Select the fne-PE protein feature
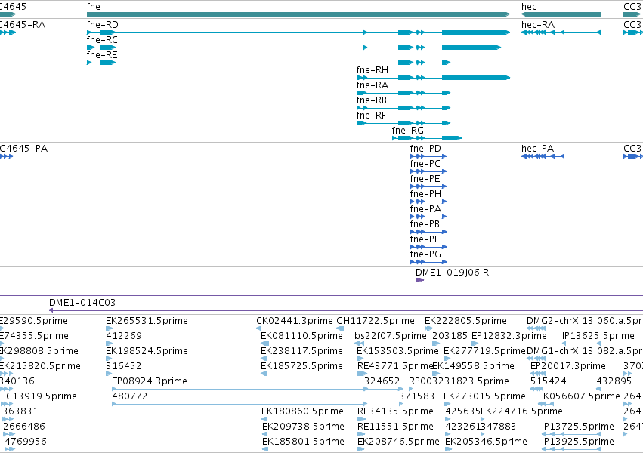This screenshot has height=453, width=643. pos(428,186)
